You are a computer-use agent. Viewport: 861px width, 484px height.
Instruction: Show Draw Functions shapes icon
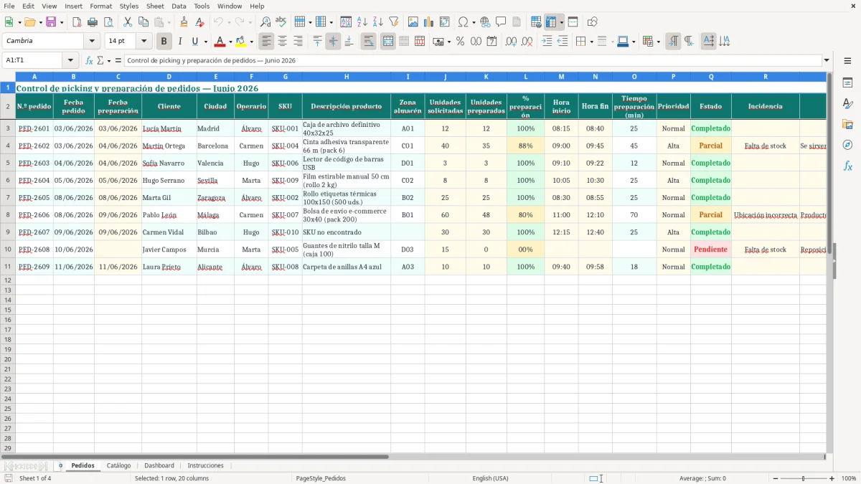click(x=593, y=22)
